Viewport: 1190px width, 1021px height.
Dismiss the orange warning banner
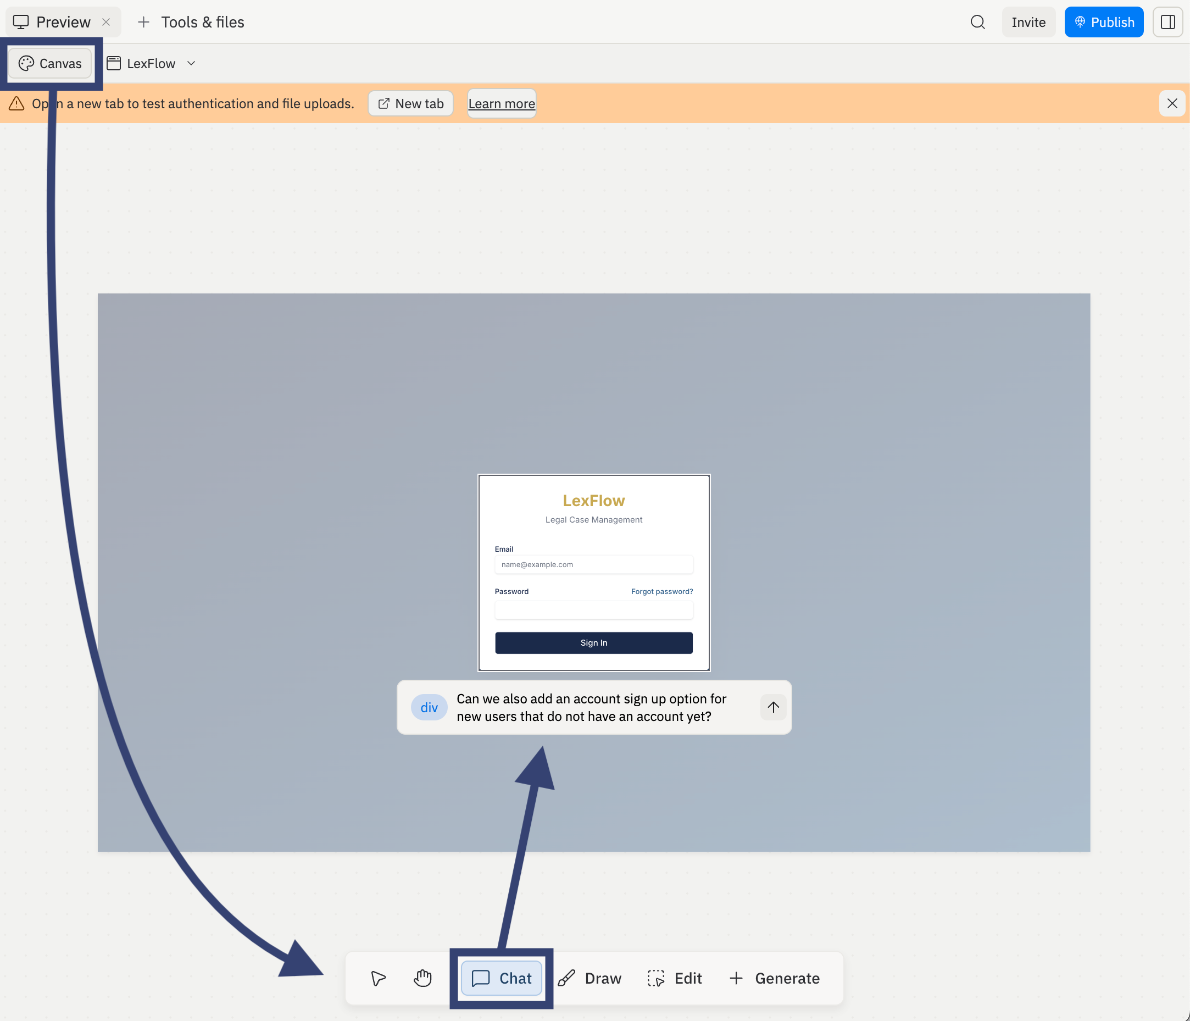coord(1172,103)
